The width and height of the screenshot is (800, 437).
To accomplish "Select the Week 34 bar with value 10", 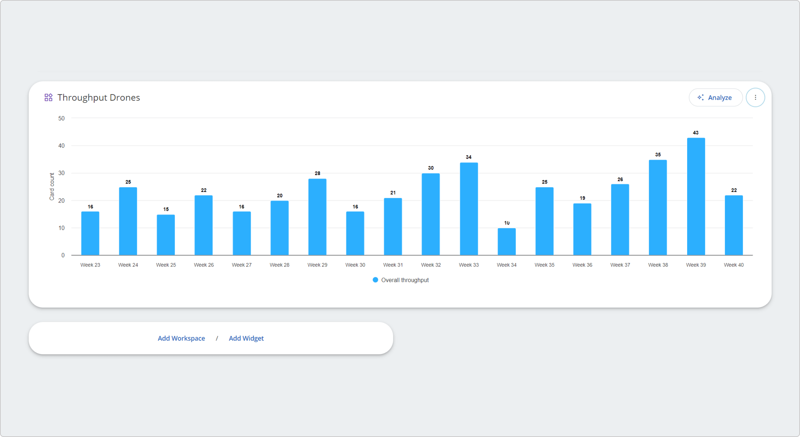I will pyautogui.click(x=506, y=242).
